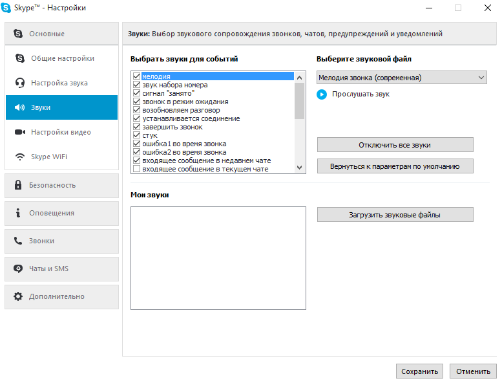Click Загрузить звуковые файлы button
The width and height of the screenshot is (502, 385).
(x=395, y=215)
